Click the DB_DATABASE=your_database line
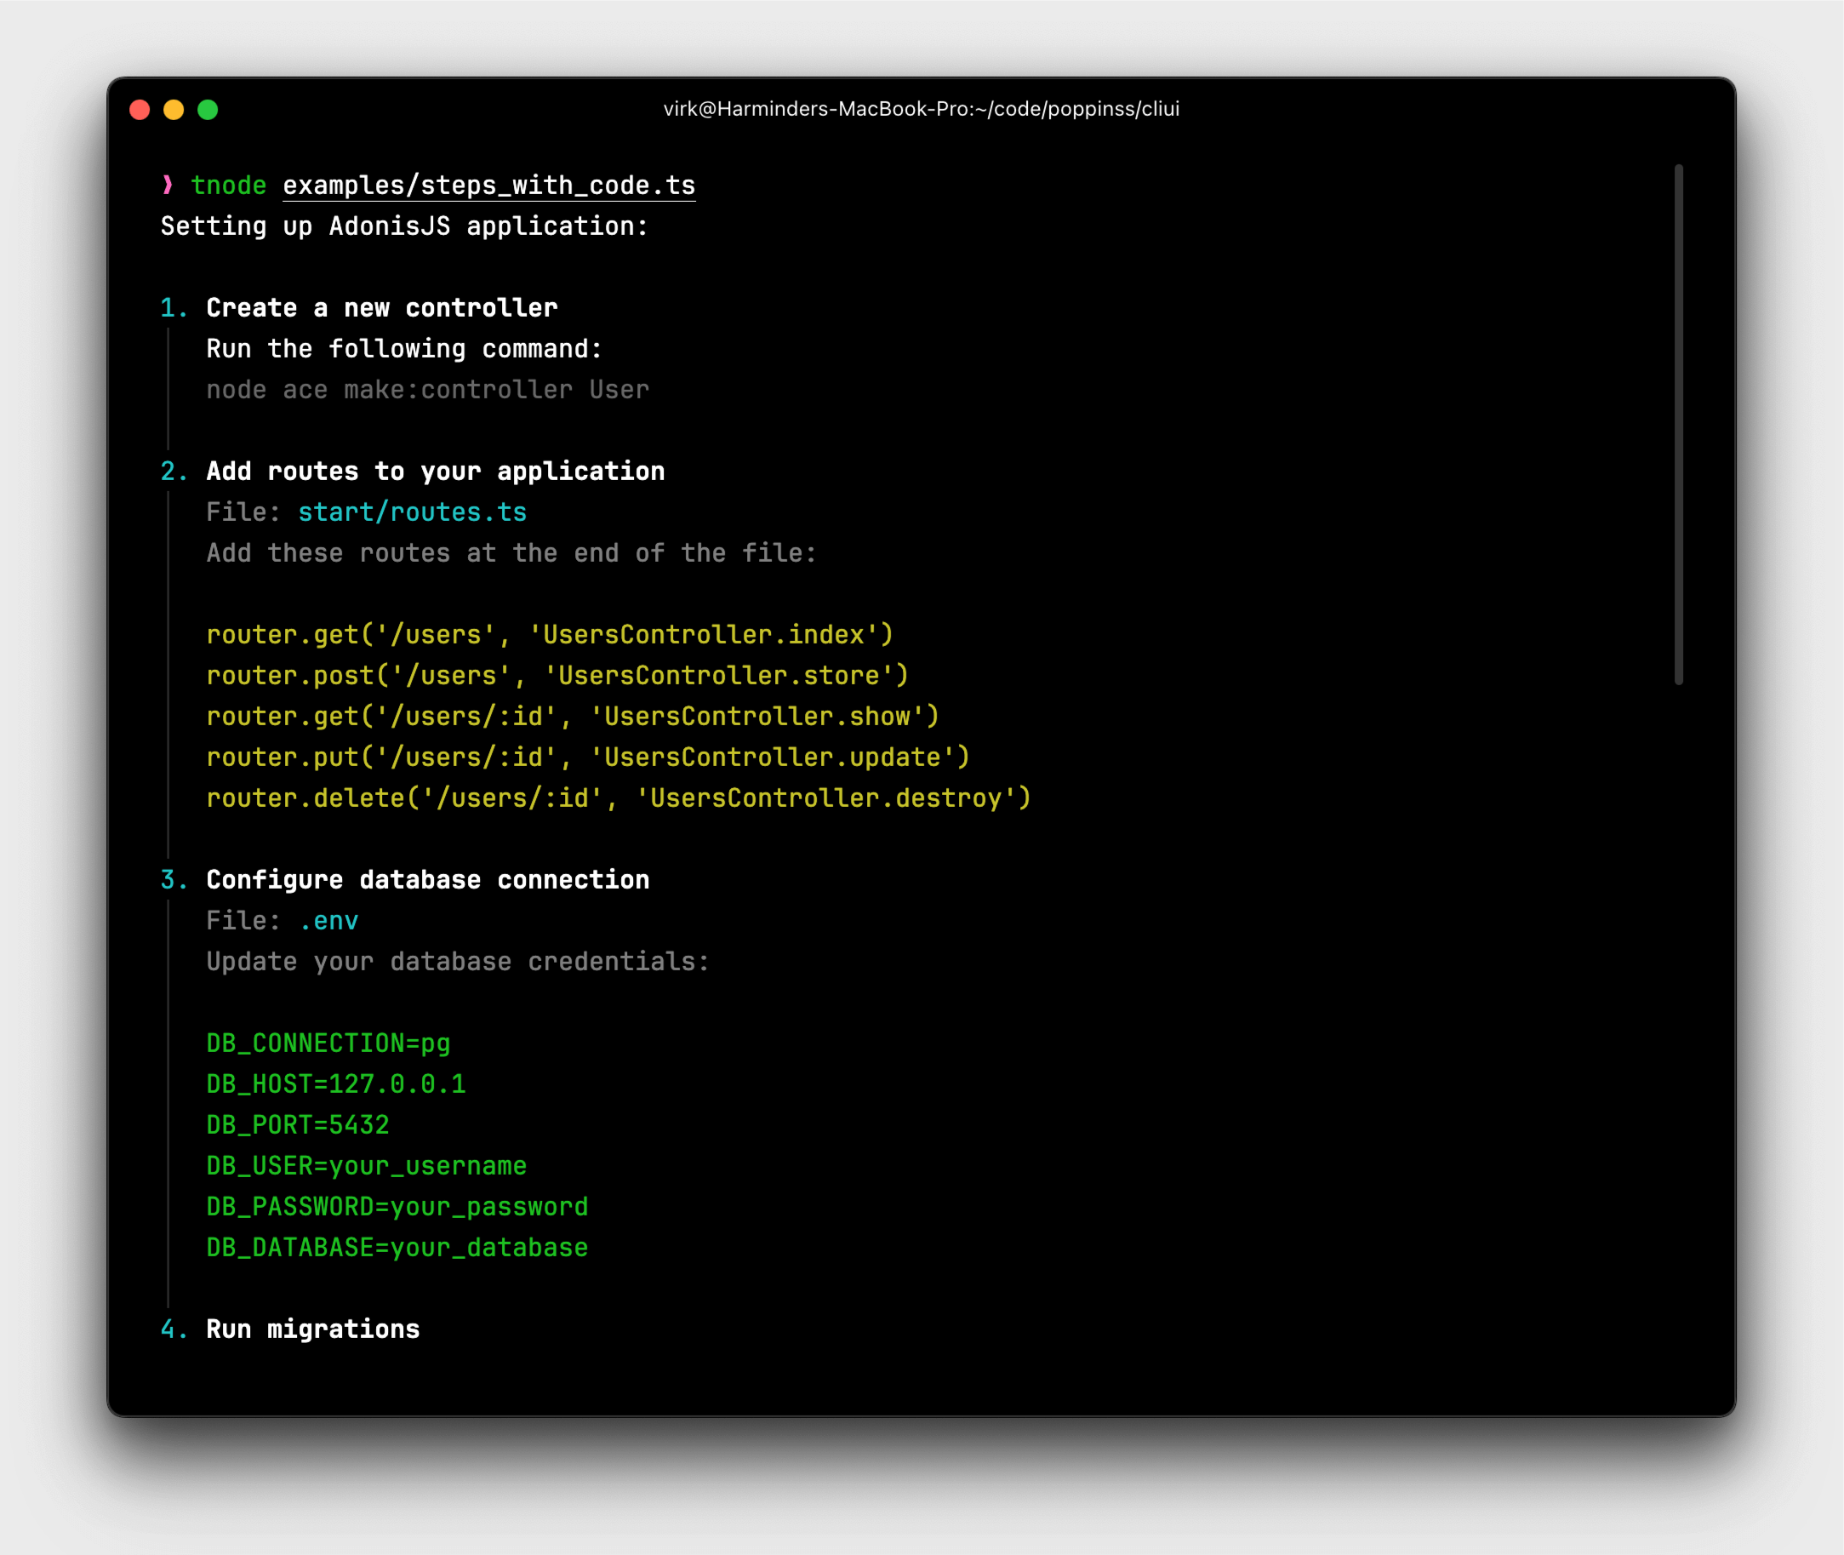This screenshot has height=1555, width=1844. click(397, 1248)
